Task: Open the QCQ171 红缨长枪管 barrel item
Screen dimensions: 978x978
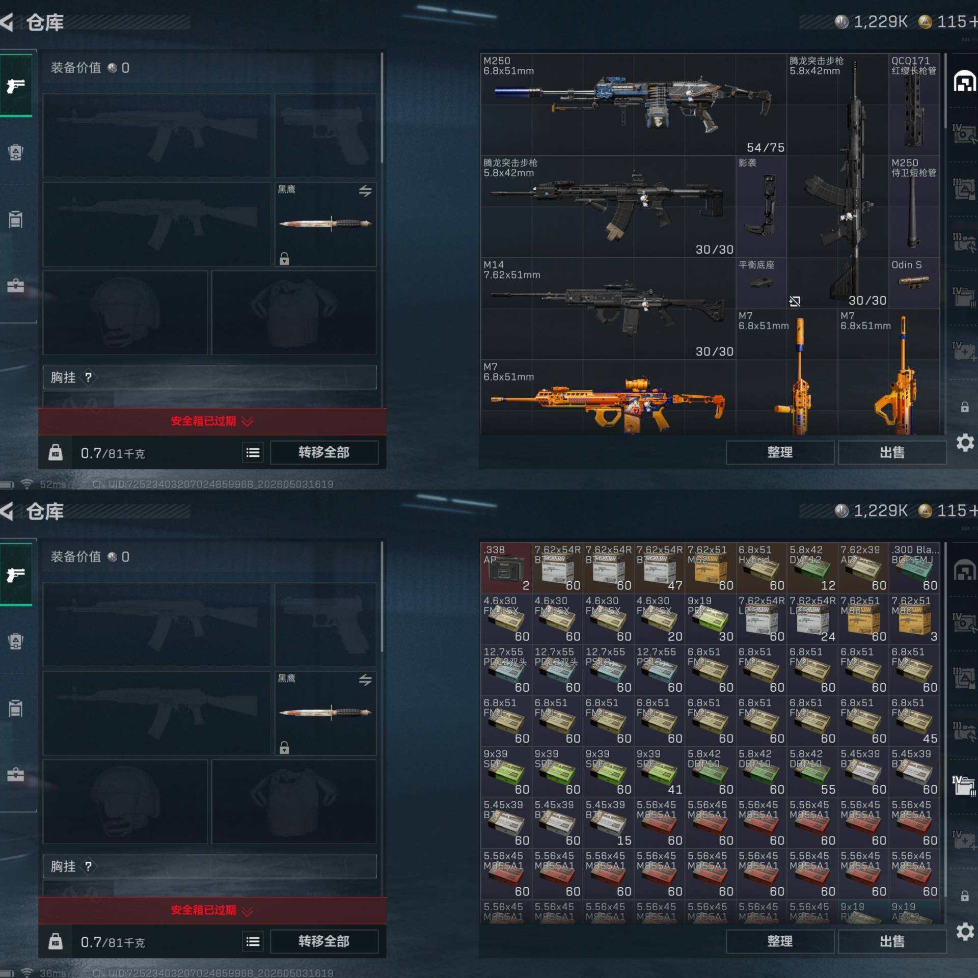Action: [x=914, y=104]
